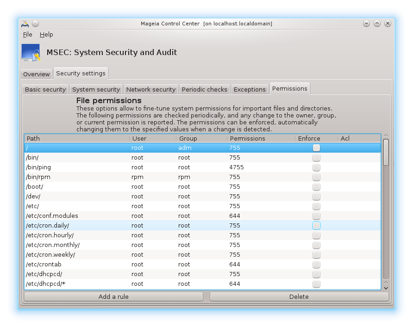The width and height of the screenshot is (413, 327).
Task: Switch to the Network security tab
Action: (150, 89)
